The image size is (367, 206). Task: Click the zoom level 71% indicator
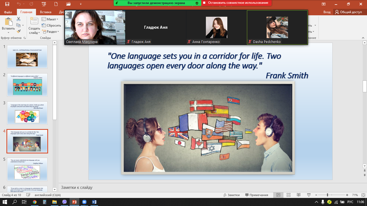[x=355, y=195]
